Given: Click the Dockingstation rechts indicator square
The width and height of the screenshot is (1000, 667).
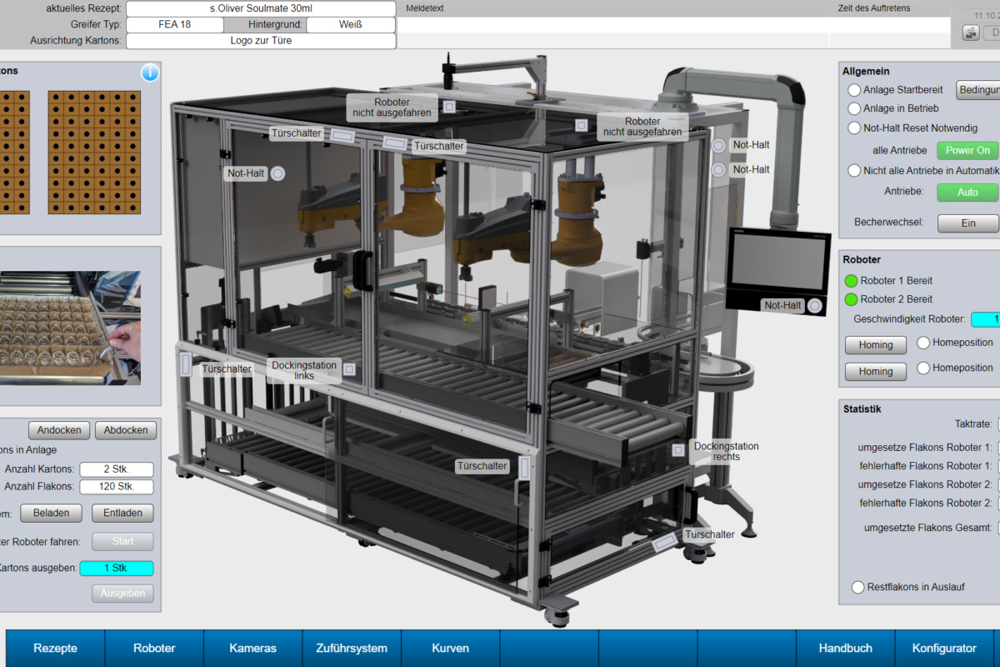Looking at the screenshot, I should [x=678, y=450].
